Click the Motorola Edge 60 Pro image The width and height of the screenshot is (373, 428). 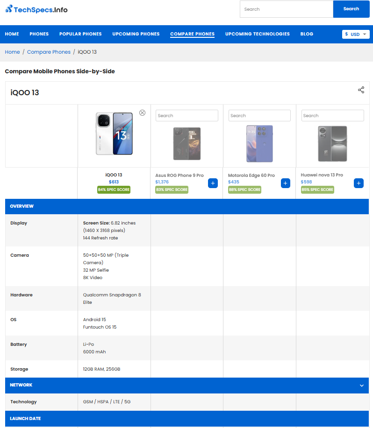click(259, 144)
